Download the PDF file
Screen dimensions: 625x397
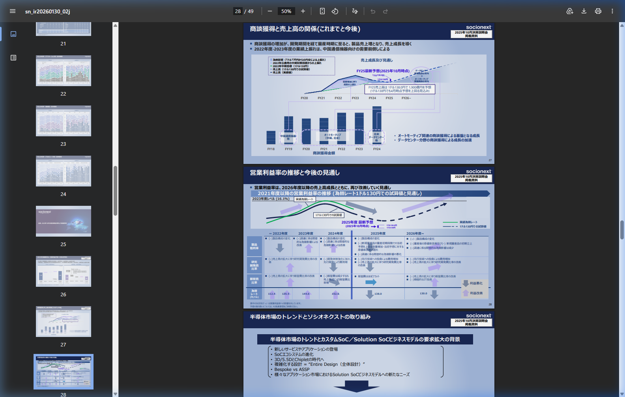pos(584,11)
